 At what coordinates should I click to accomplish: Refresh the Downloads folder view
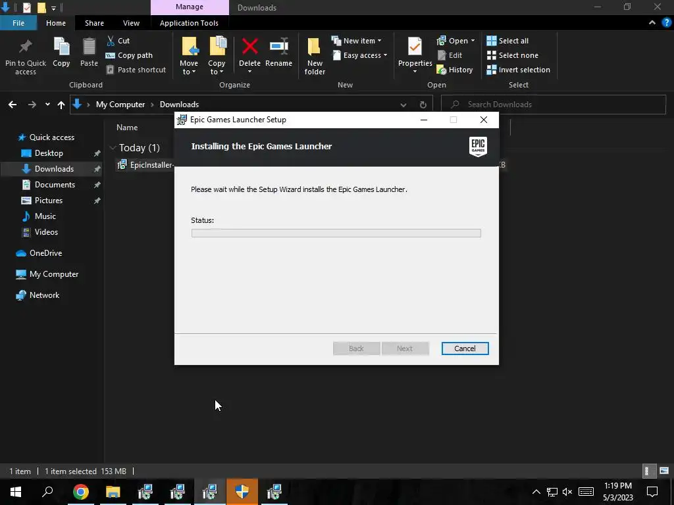[x=423, y=105]
